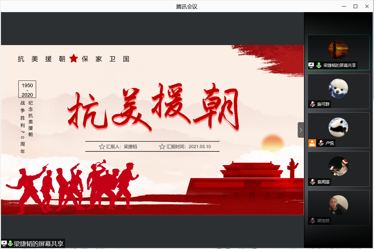Collapse the participant sidebar with the chevron arrow

point(301,130)
